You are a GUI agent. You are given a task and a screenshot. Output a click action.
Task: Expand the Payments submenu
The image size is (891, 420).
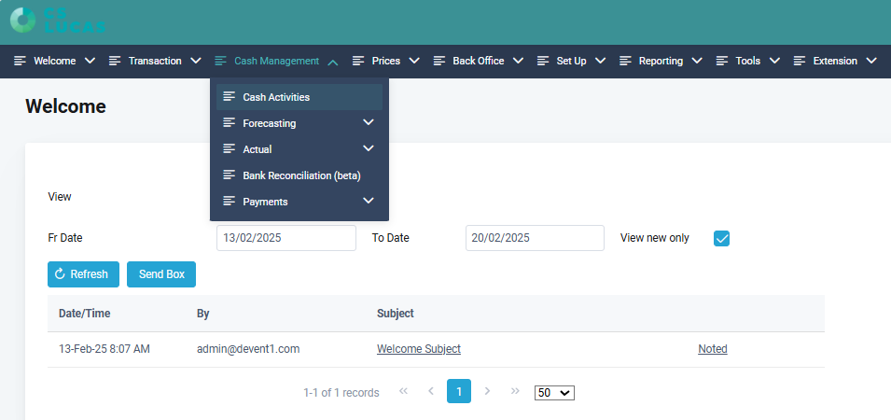click(x=369, y=201)
